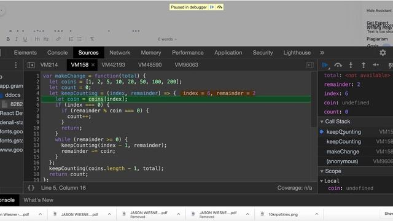Switch to the VM48590 file tab

coord(150,65)
